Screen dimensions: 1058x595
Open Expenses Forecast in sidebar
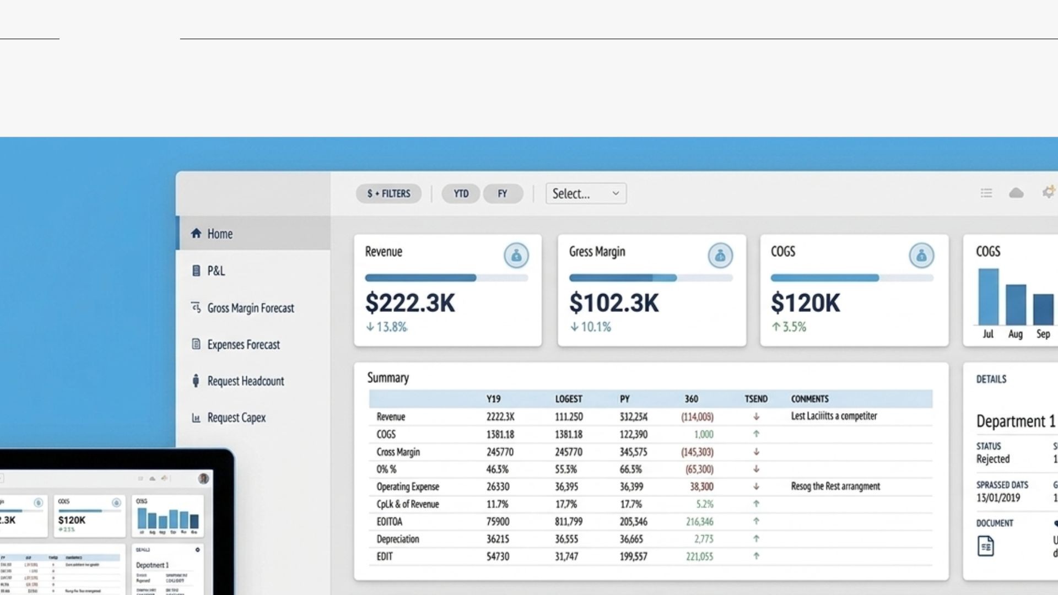[243, 345]
